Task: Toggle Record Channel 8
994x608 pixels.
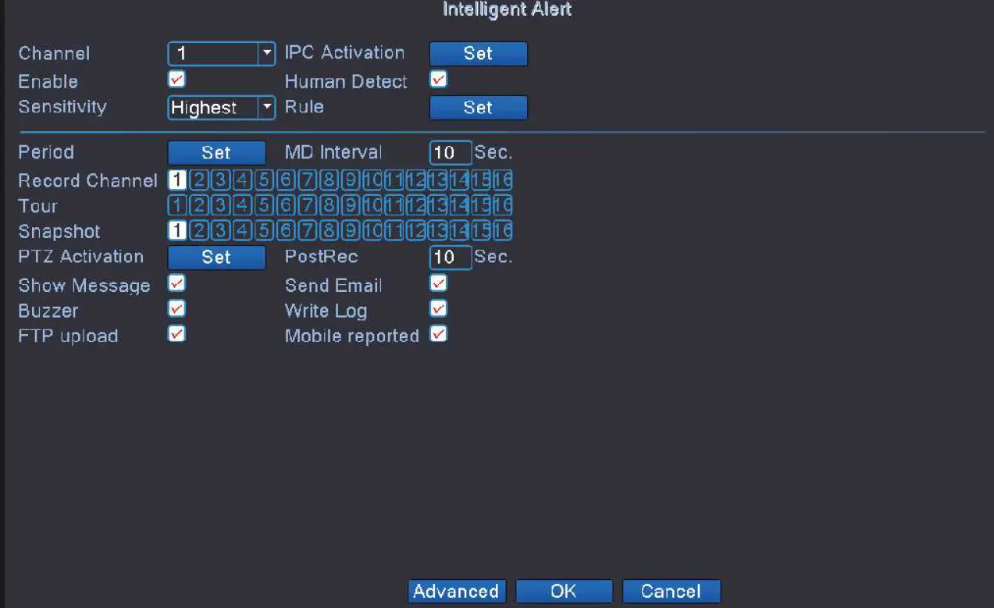Action: tap(329, 180)
